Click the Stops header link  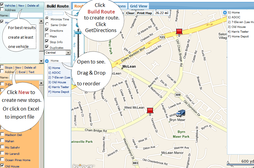[x=9, y=68]
